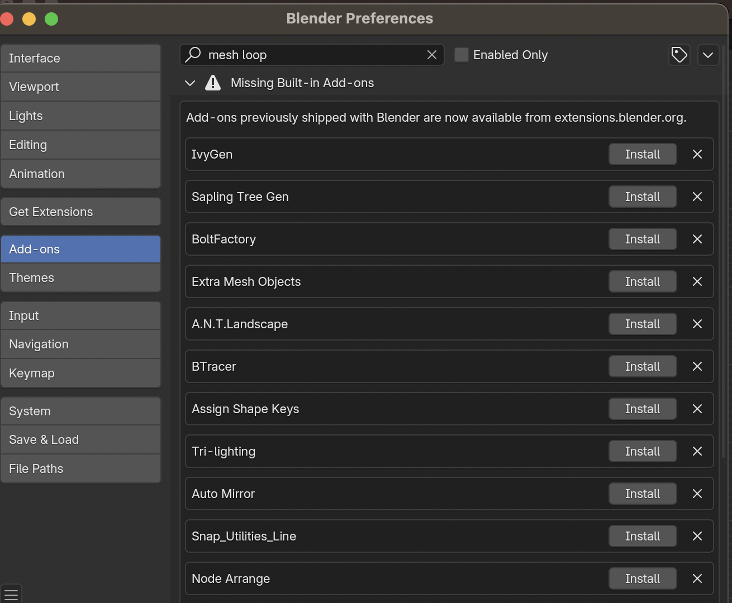
Task: Open the Get Extensions tab
Action: point(80,212)
